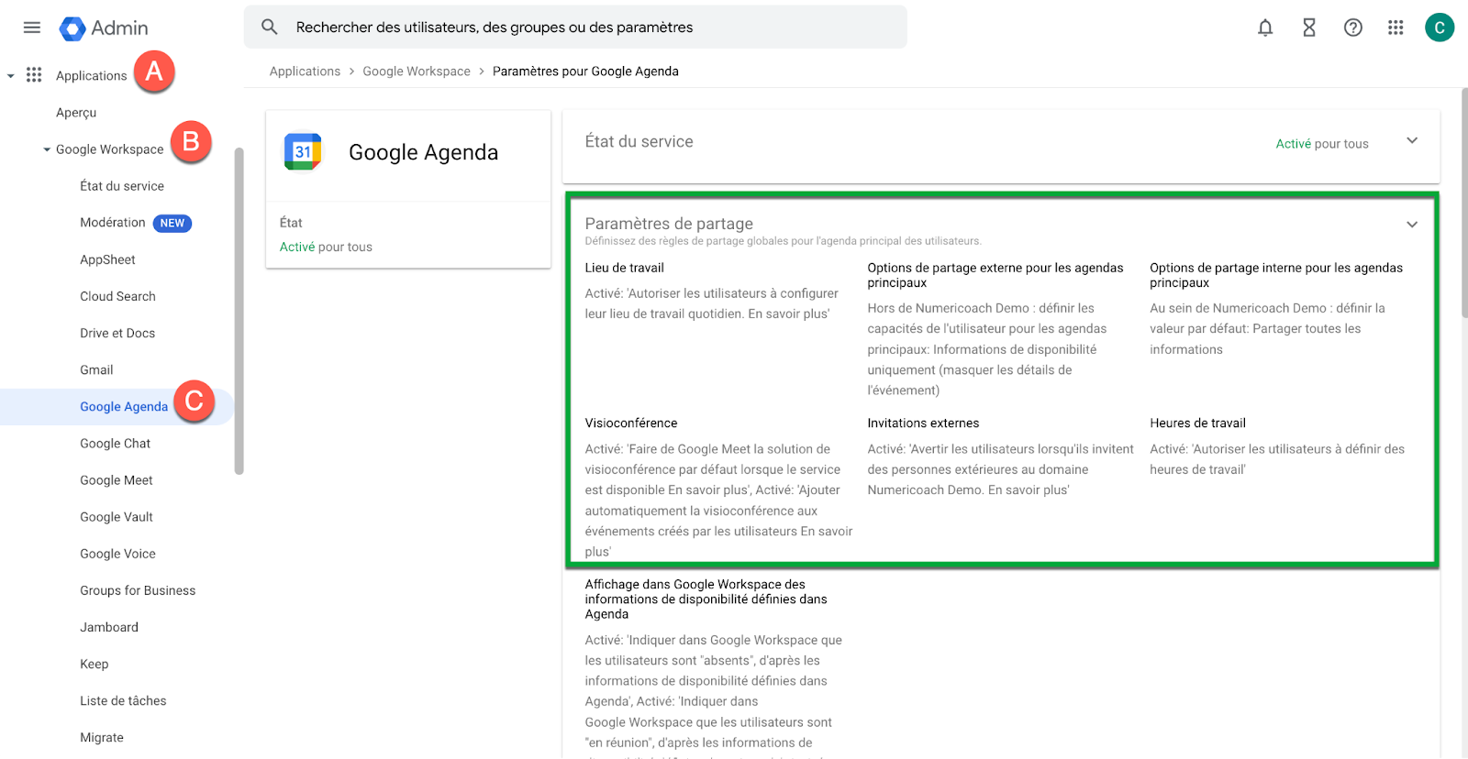Open Affichage dans Google Workspace setting
Screen dimensions: 1468x759
[706, 599]
